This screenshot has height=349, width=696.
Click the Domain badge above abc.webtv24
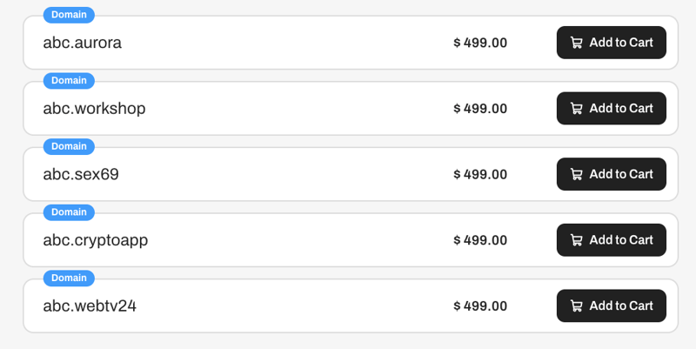tap(69, 279)
